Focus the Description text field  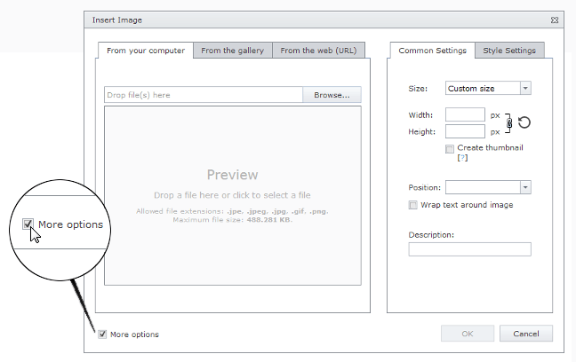coord(470,249)
